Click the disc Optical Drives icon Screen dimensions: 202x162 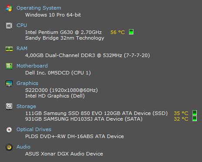click(x=9, y=130)
